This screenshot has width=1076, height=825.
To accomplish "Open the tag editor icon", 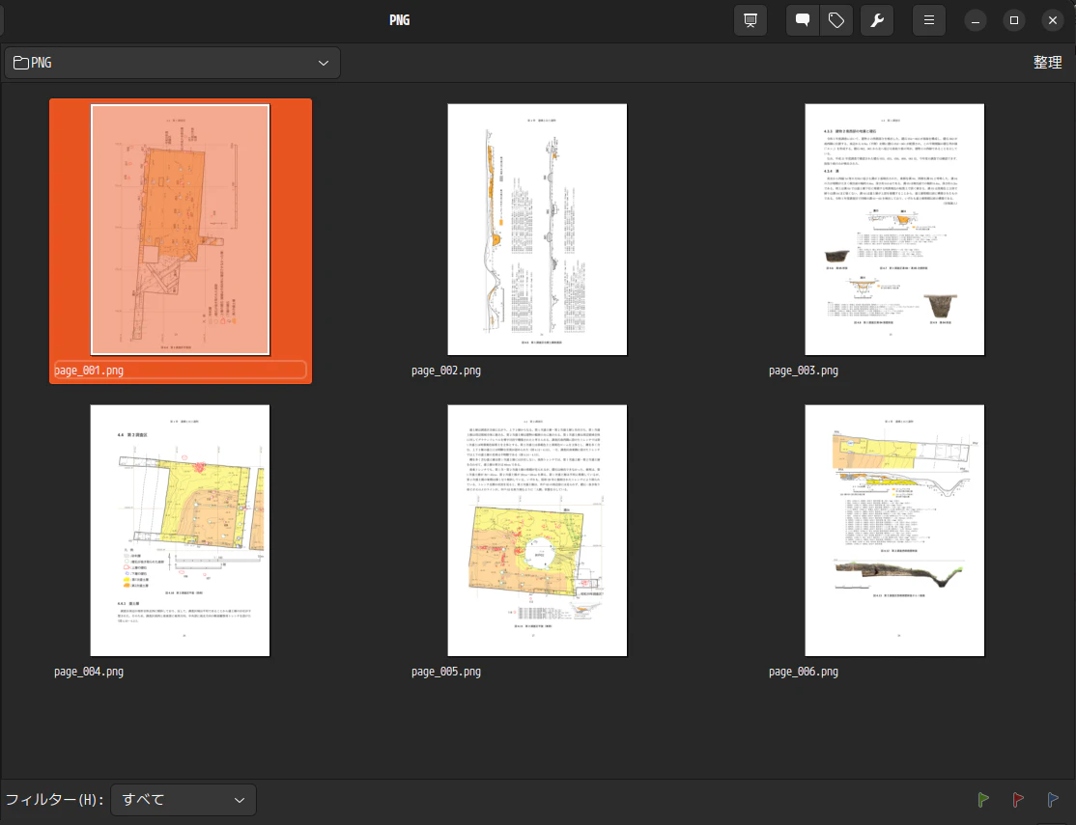I will pos(835,20).
